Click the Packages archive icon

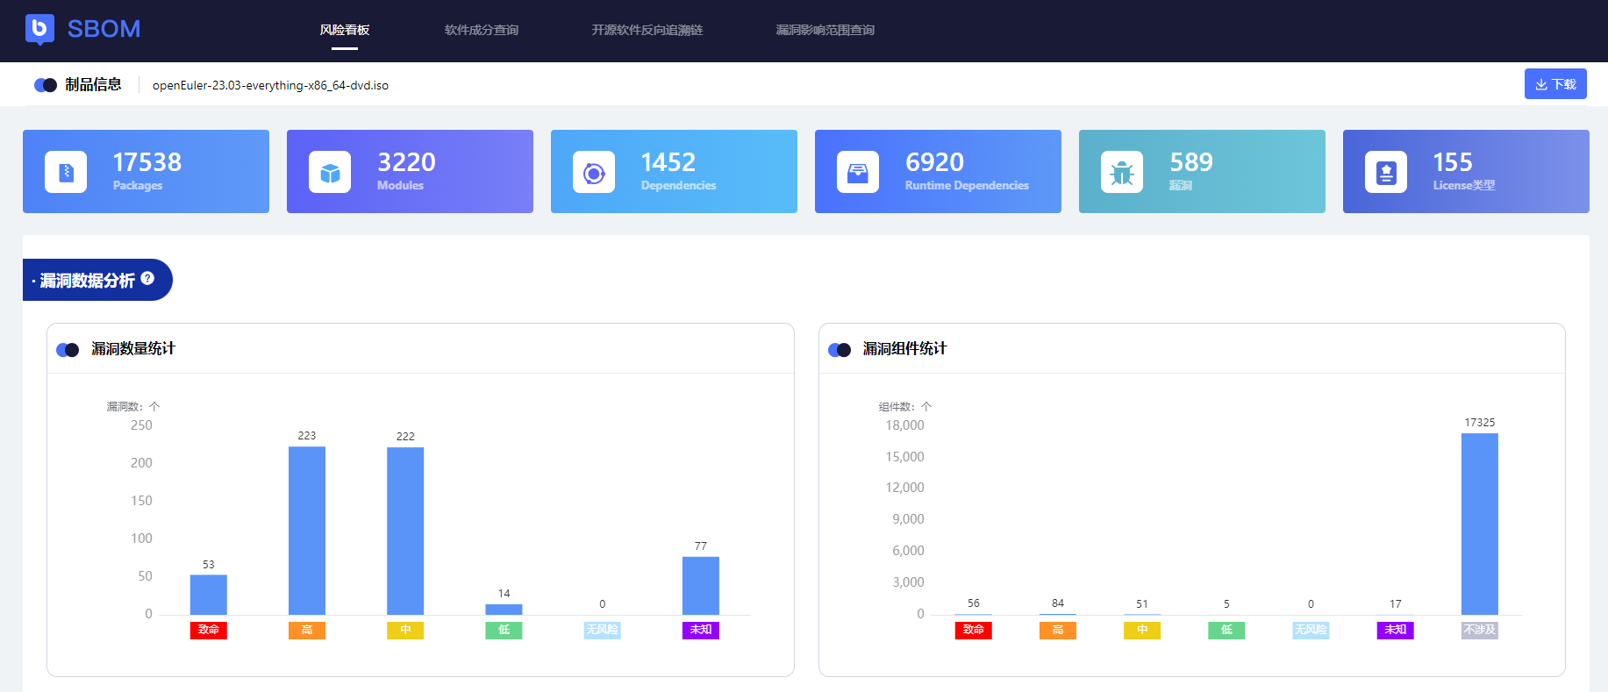(x=66, y=172)
